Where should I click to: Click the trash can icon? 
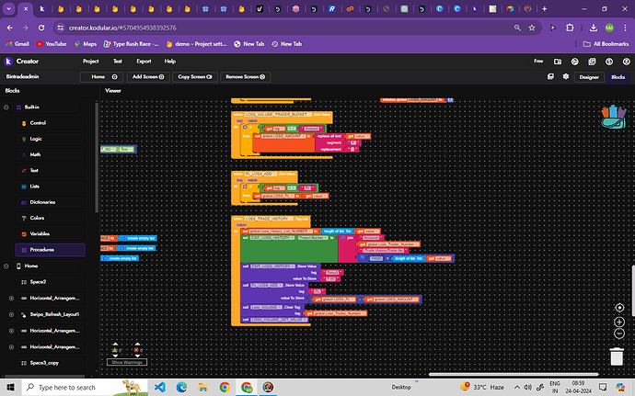point(616,356)
